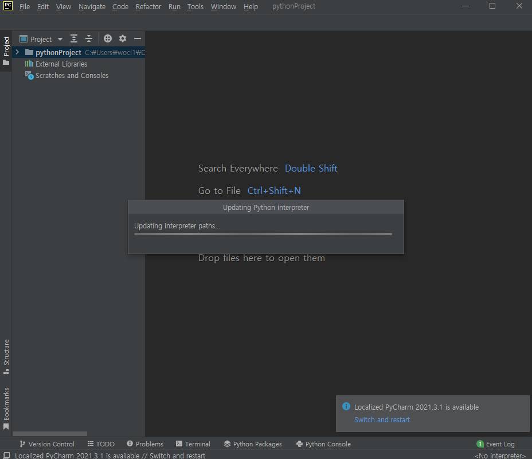532x459 pixels.
Task: Click the status bar Localized PyCharm message
Action: pos(110,456)
